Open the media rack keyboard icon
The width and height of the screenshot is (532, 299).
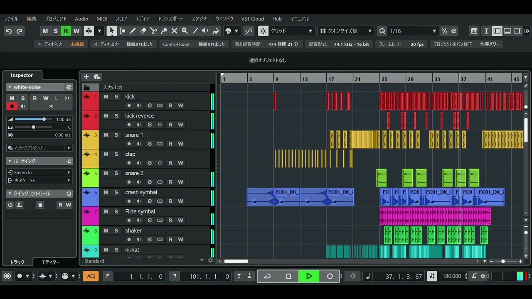pyautogui.click(x=474, y=31)
